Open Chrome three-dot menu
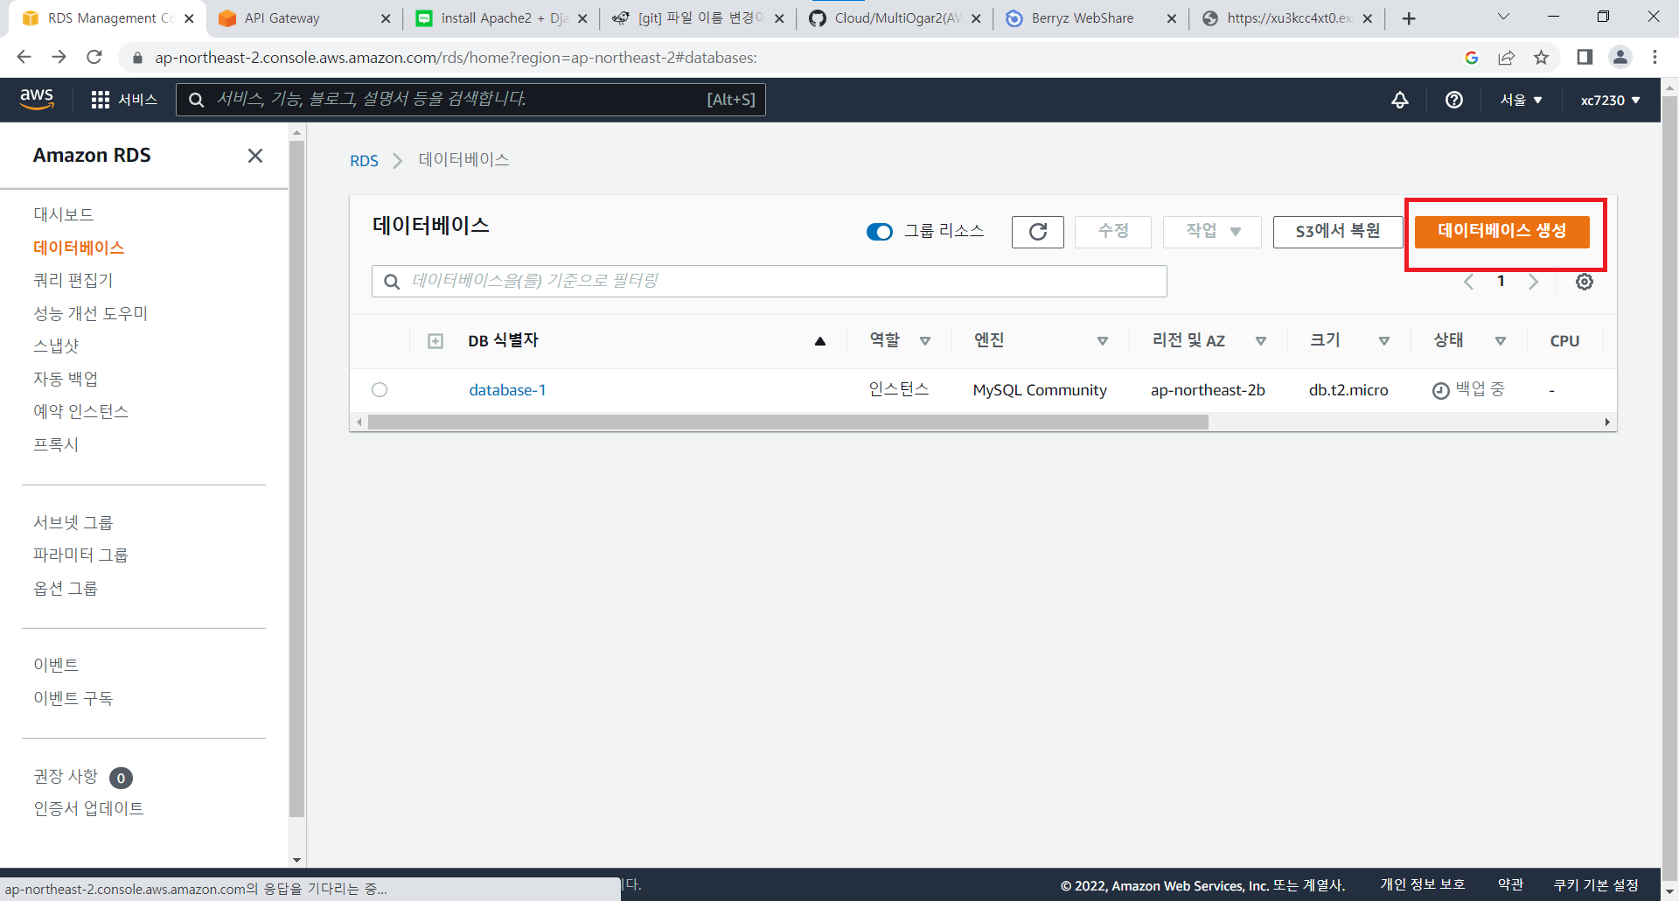The width and height of the screenshot is (1679, 901). point(1655,57)
